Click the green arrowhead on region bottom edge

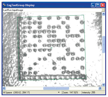pos(54,79)
